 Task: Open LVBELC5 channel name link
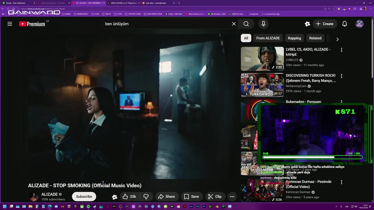292,60
